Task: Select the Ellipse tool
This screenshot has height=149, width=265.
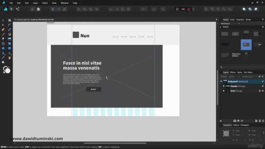Action: pos(3,48)
